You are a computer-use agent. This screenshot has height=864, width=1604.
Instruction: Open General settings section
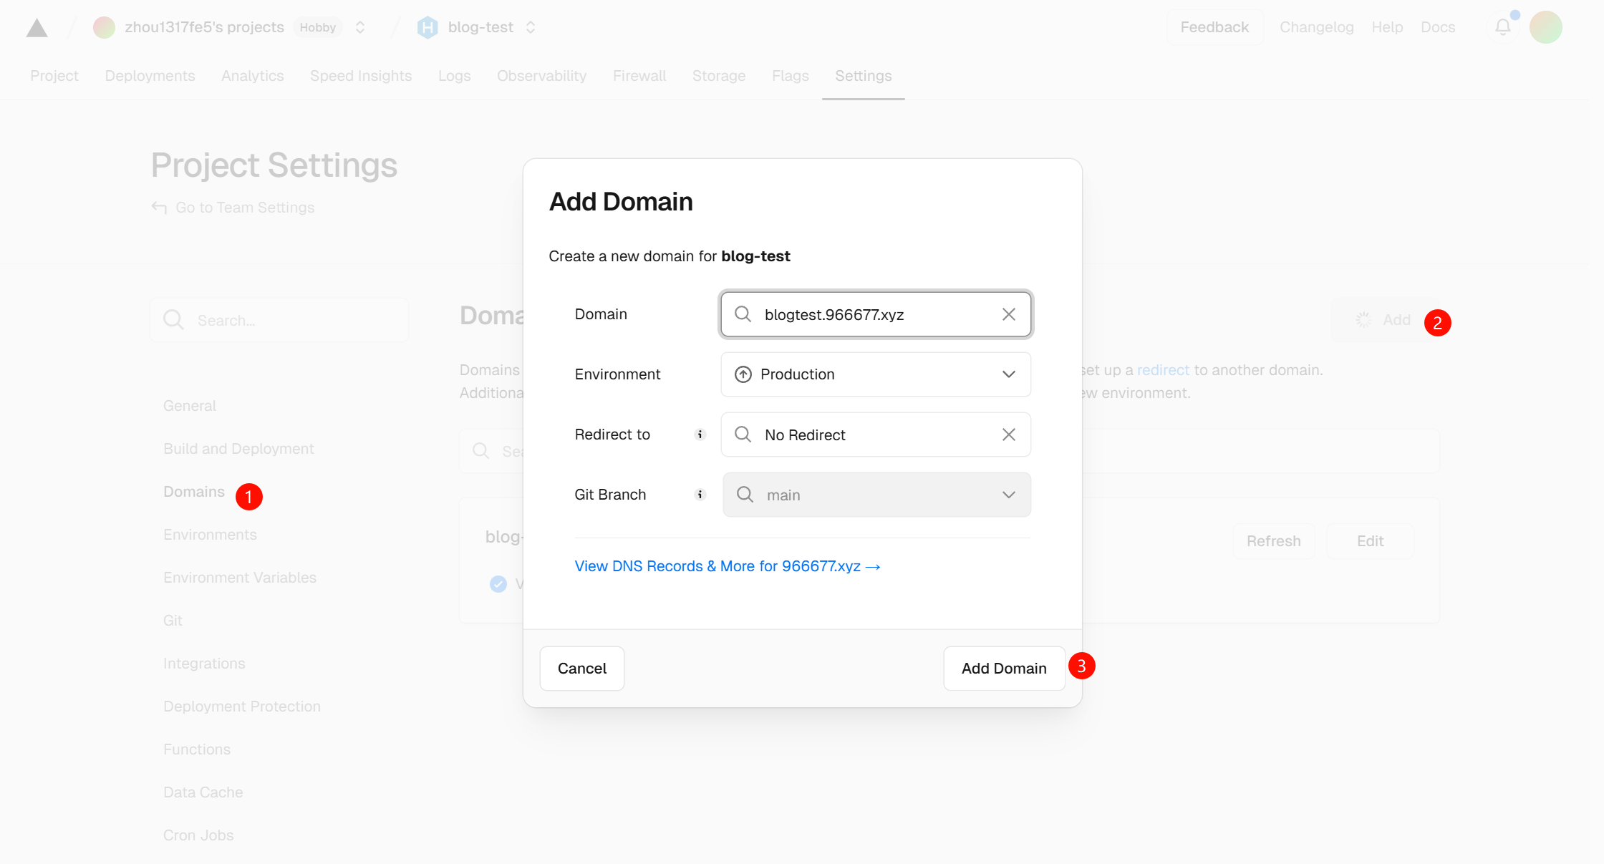tap(189, 406)
